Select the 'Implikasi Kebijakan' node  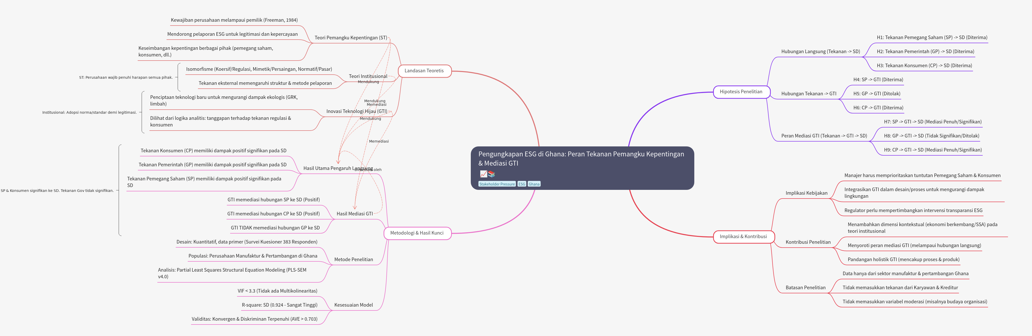coord(806,193)
